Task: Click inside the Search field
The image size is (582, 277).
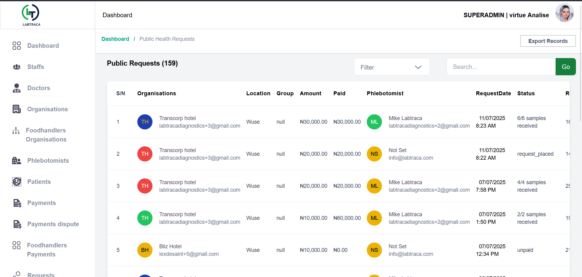Action: (500, 67)
